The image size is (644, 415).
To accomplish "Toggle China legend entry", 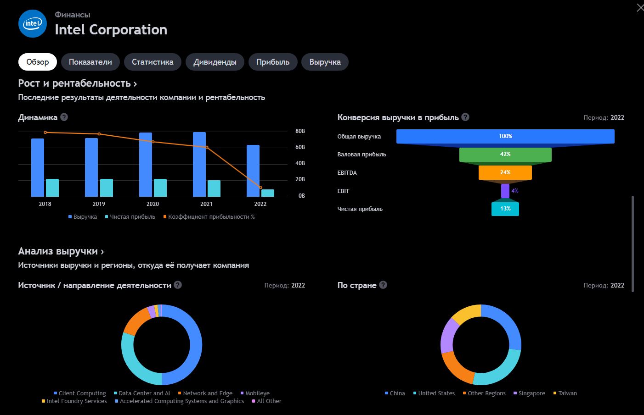I will click(395, 393).
